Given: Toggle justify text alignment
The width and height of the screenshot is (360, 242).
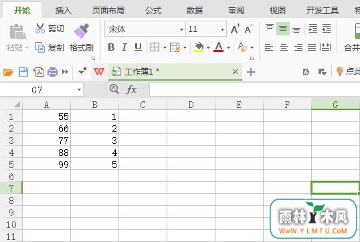Looking at the screenshot, I should coord(312,47).
